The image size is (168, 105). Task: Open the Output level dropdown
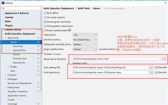pyautogui.click(x=85, y=35)
